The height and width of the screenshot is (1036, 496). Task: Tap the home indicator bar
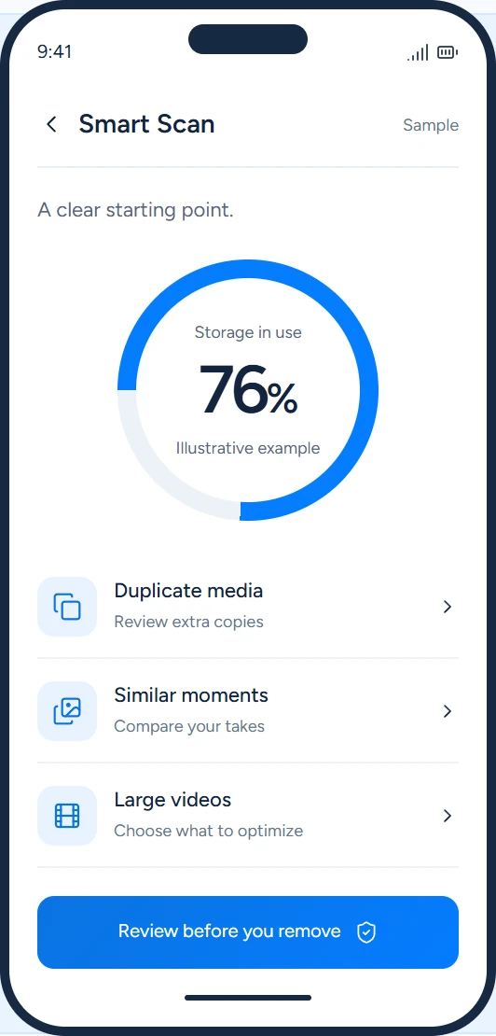tap(248, 998)
